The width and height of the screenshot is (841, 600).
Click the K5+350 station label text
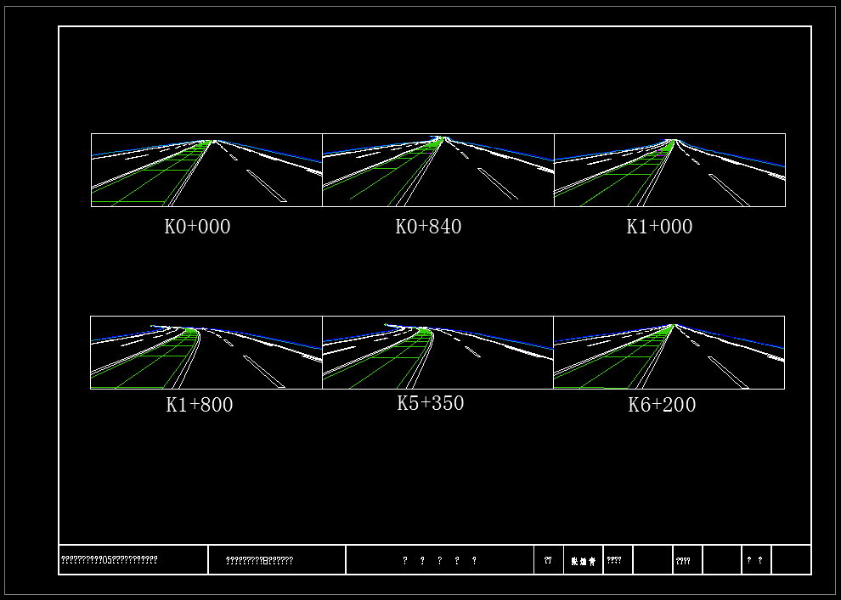pyautogui.click(x=430, y=403)
